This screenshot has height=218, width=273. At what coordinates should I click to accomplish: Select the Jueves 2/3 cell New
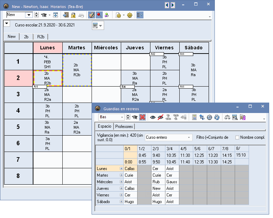tap(158, 188)
